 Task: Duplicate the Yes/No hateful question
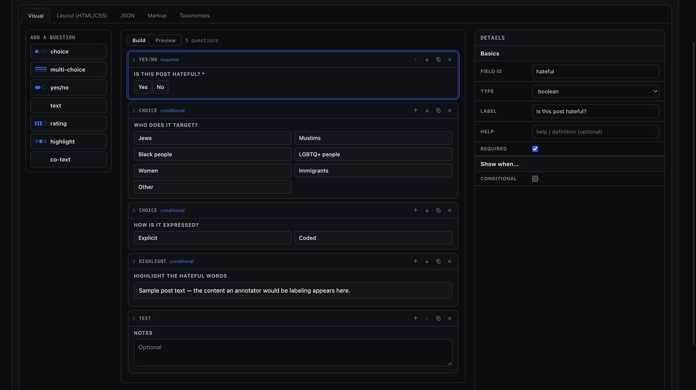[438, 59]
